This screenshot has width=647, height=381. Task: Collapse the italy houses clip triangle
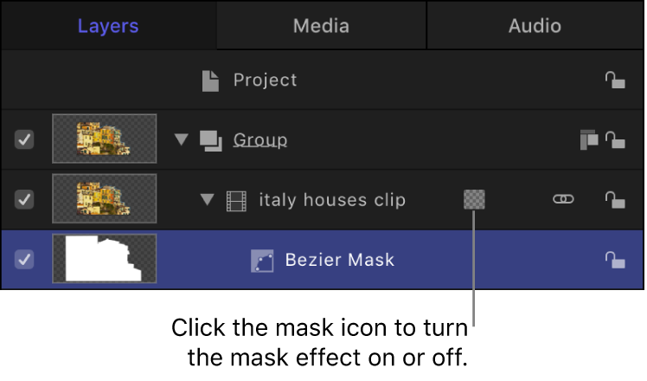tap(207, 200)
